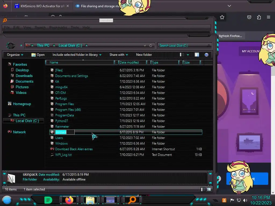Sort by the Type column header
The image size is (275, 206).
pyautogui.click(x=165, y=62)
